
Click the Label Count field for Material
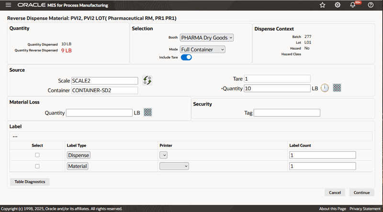click(x=322, y=166)
